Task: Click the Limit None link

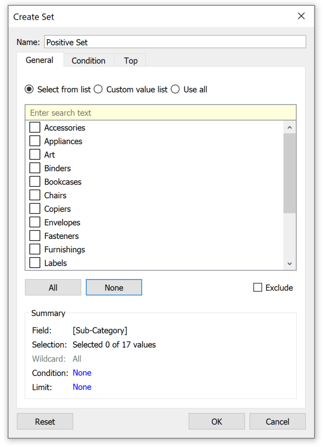Action: point(82,387)
